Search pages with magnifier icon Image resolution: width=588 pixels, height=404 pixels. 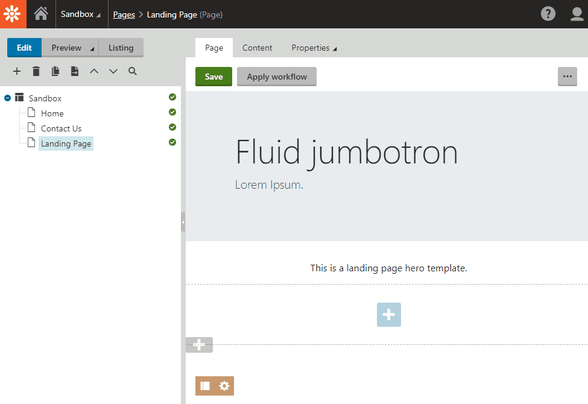[x=132, y=71]
